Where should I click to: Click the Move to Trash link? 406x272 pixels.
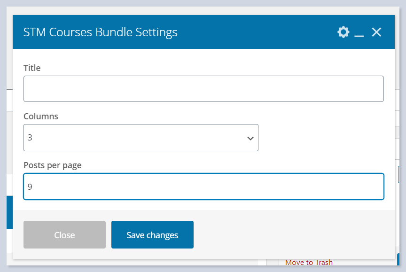pos(309,263)
